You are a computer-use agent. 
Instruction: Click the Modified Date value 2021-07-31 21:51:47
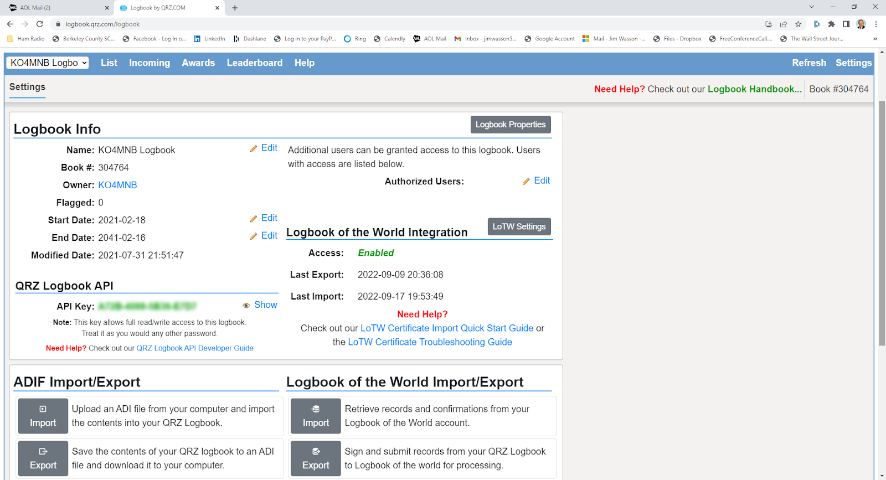pyautogui.click(x=141, y=255)
